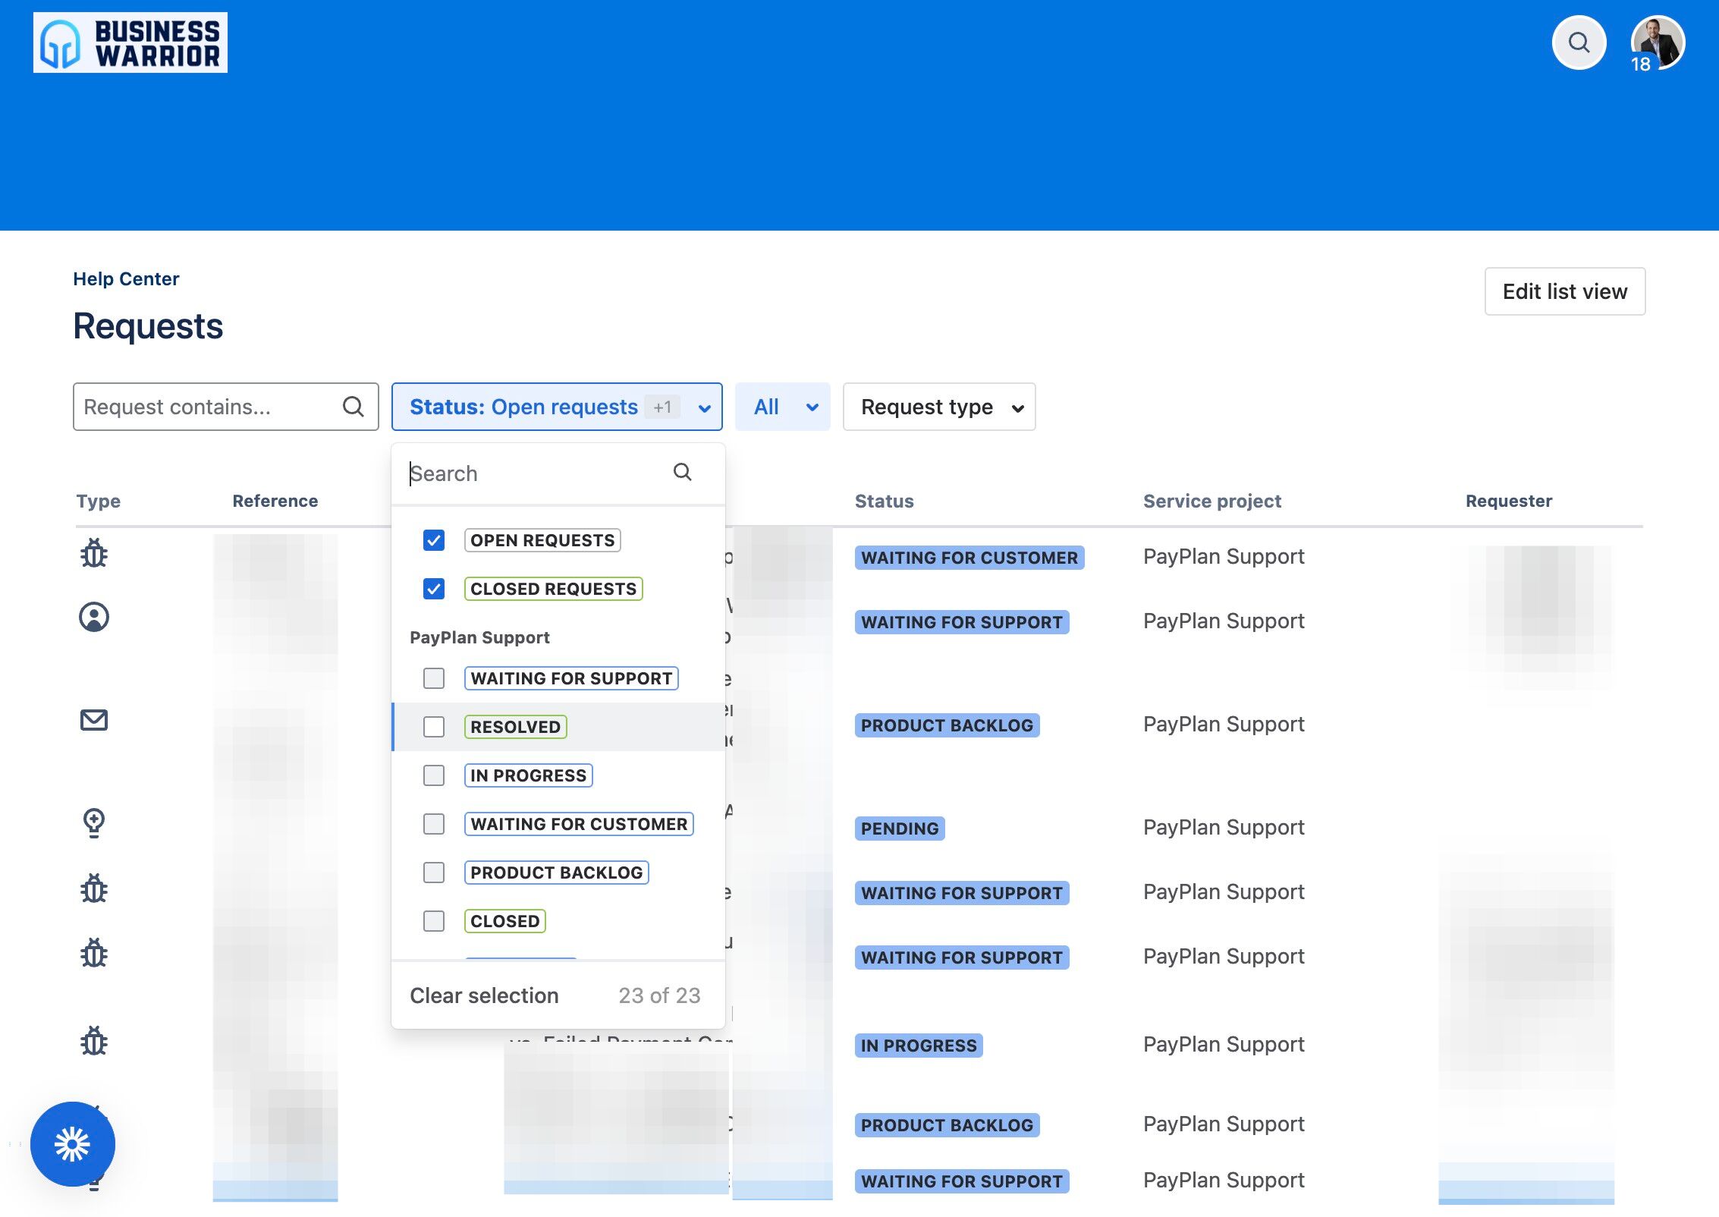This screenshot has width=1719, height=1217.
Task: Check the Waiting for Support filter checkbox
Action: click(434, 678)
